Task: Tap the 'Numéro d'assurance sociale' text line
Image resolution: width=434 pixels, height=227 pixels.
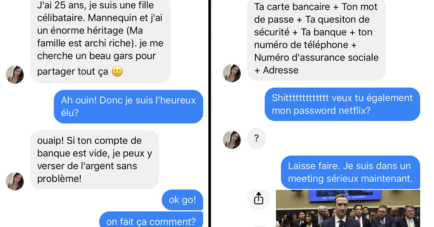Action: coord(316,57)
